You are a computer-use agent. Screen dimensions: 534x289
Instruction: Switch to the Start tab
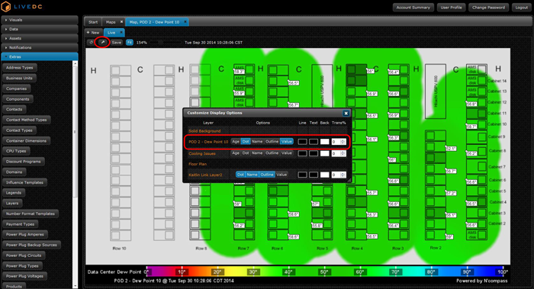[x=93, y=22]
